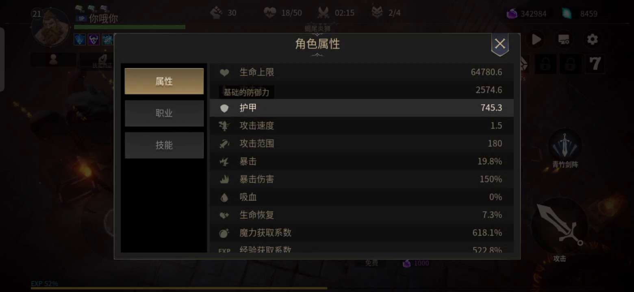Viewport: 634px width, 292px height.
Task: Tap the bearded hero avatar portrait
Action: [x=51, y=27]
